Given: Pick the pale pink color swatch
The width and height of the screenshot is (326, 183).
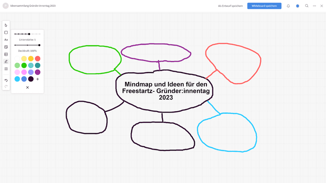Looking at the screenshot, I should [x=17, y=72].
